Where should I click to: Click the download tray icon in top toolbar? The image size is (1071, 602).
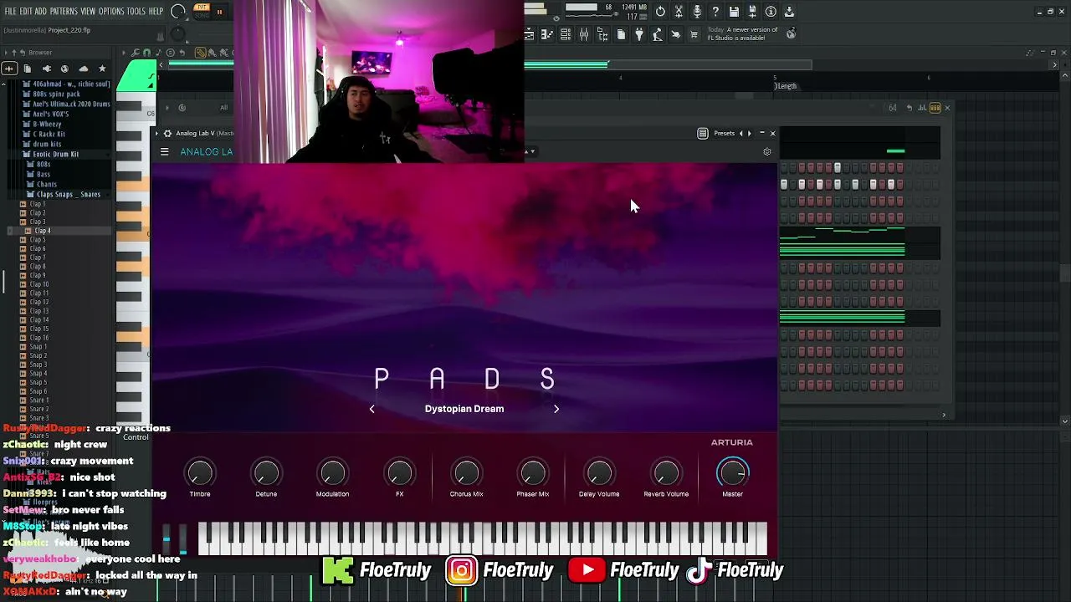789,12
